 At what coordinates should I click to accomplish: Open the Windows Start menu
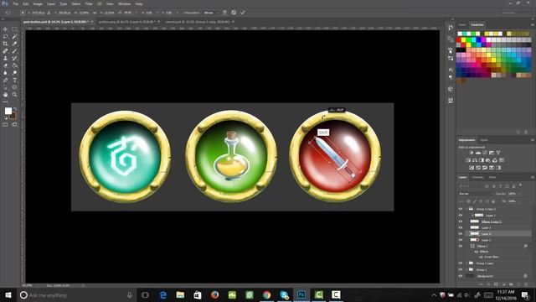[8, 294]
